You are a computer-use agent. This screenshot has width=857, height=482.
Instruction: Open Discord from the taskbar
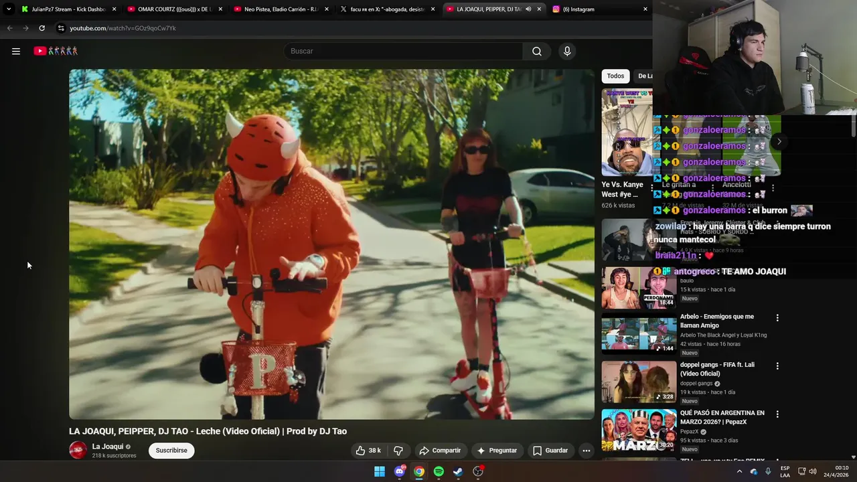pyautogui.click(x=400, y=471)
